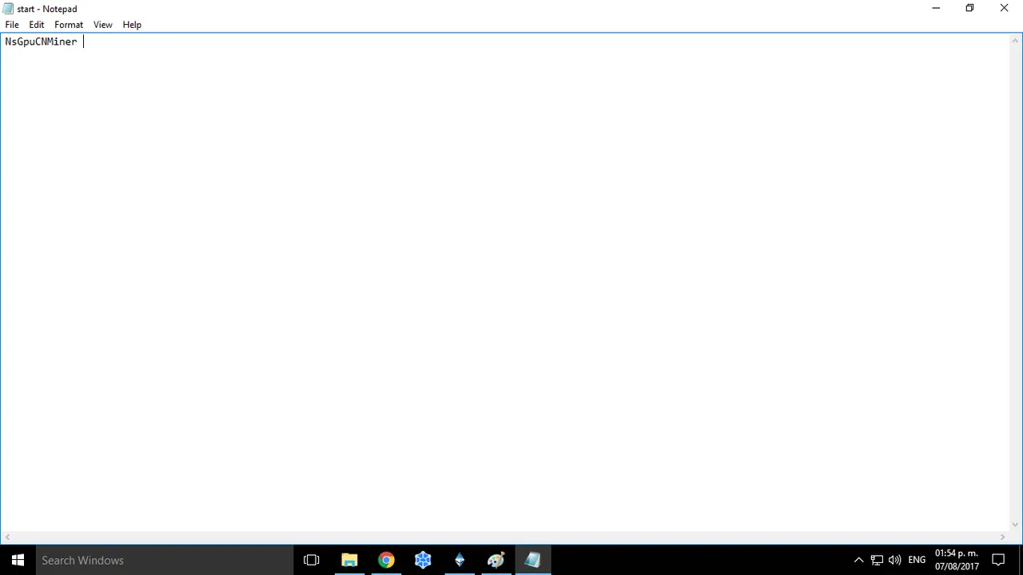The height and width of the screenshot is (575, 1023).
Task: Open the clock showing 01:54 p. m.
Action: [957, 560]
